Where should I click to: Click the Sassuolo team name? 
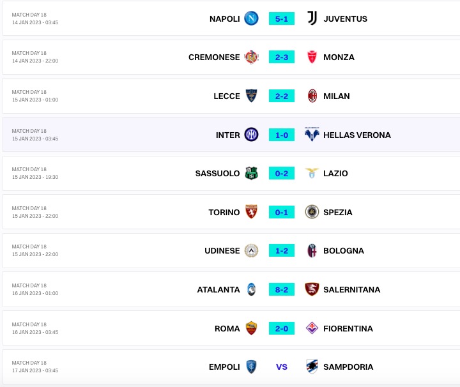[217, 173]
